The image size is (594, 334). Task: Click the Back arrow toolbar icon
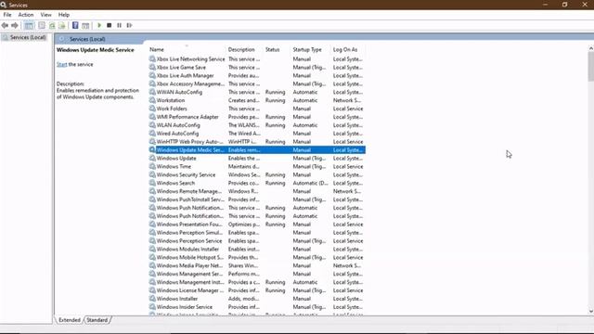[x=5, y=25]
